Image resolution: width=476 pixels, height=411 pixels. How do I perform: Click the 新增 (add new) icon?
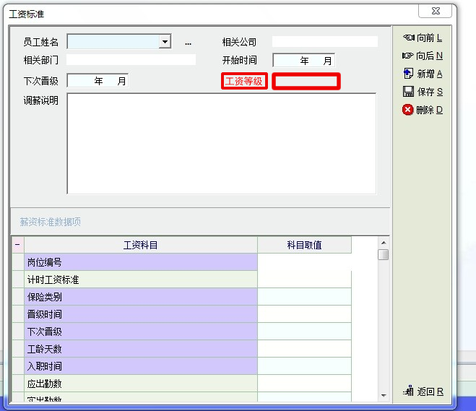point(408,74)
